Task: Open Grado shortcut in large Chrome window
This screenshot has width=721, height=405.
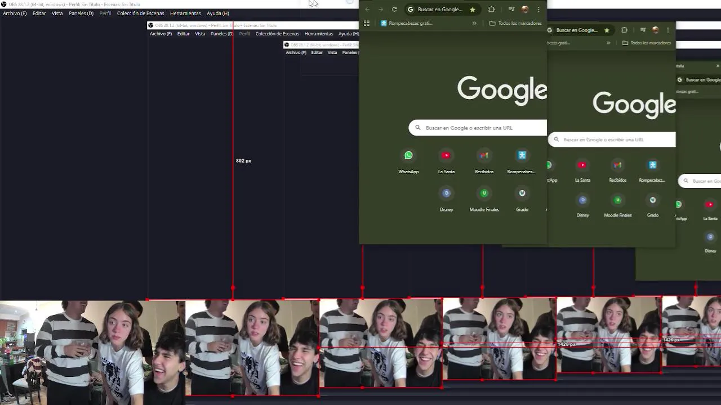Action: pyautogui.click(x=522, y=200)
